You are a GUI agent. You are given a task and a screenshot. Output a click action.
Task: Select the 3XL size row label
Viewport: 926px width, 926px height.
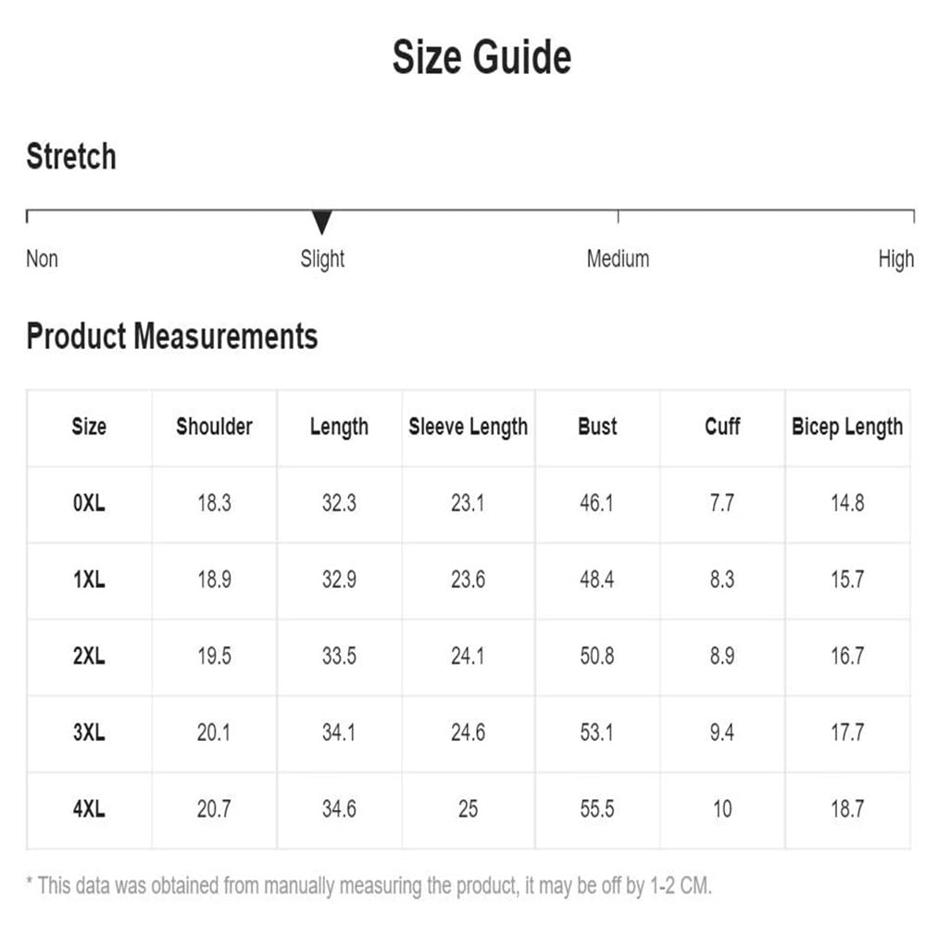[x=89, y=732]
